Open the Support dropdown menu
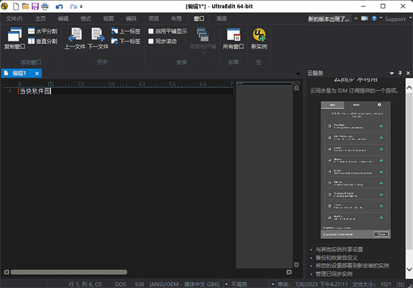Image resolution: width=413 pixels, height=288 pixels. [x=394, y=19]
